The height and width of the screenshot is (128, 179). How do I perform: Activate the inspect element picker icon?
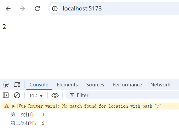[6, 85]
